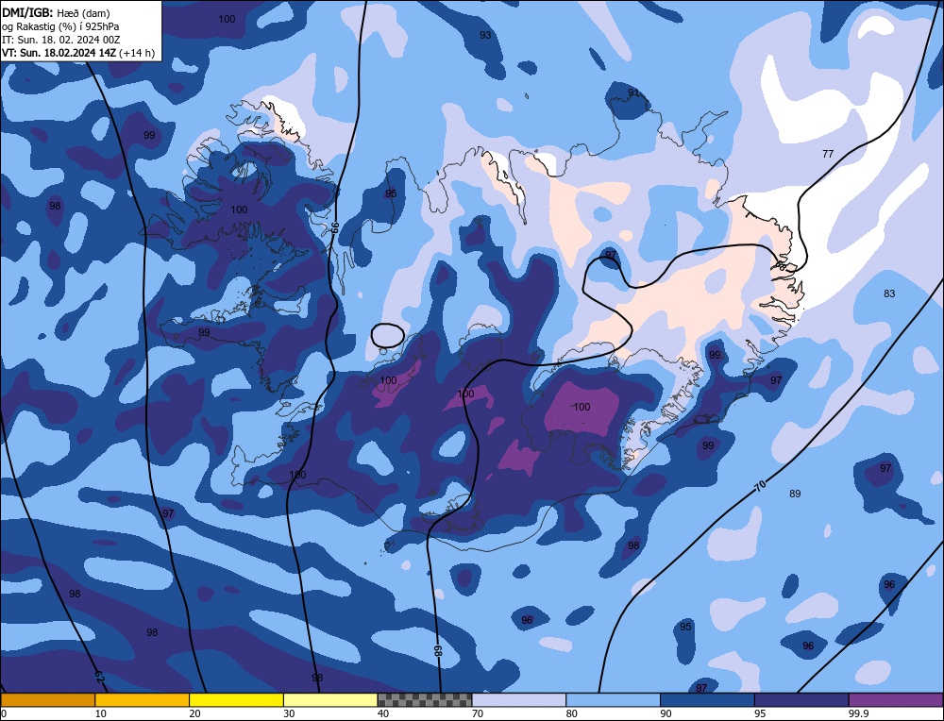944x721 pixels.
Task: Click the light blue 80–90 legend swatch
Action: [x=613, y=700]
